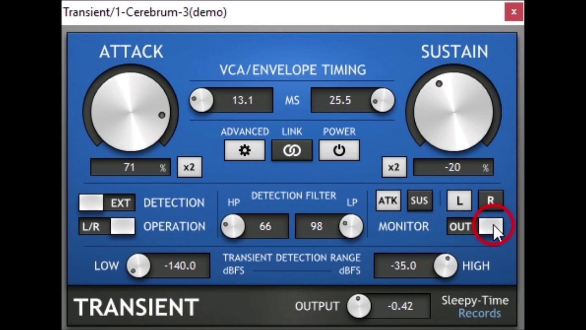Click the HP filter value 66
This screenshot has height=330, width=586.
[x=265, y=226]
